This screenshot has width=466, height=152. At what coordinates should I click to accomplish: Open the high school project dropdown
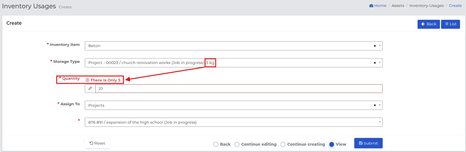click(233, 122)
